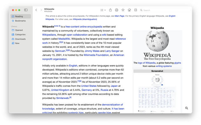Open the Wikimedia Foundation link
Image resolution: width=201 pixels, height=125 pixels.
96,55
